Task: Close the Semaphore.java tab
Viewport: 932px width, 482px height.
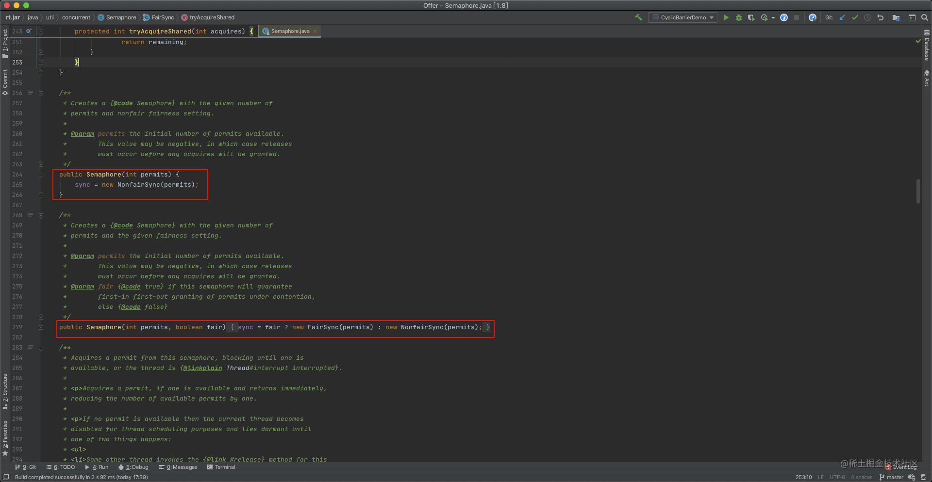Action: click(x=315, y=31)
